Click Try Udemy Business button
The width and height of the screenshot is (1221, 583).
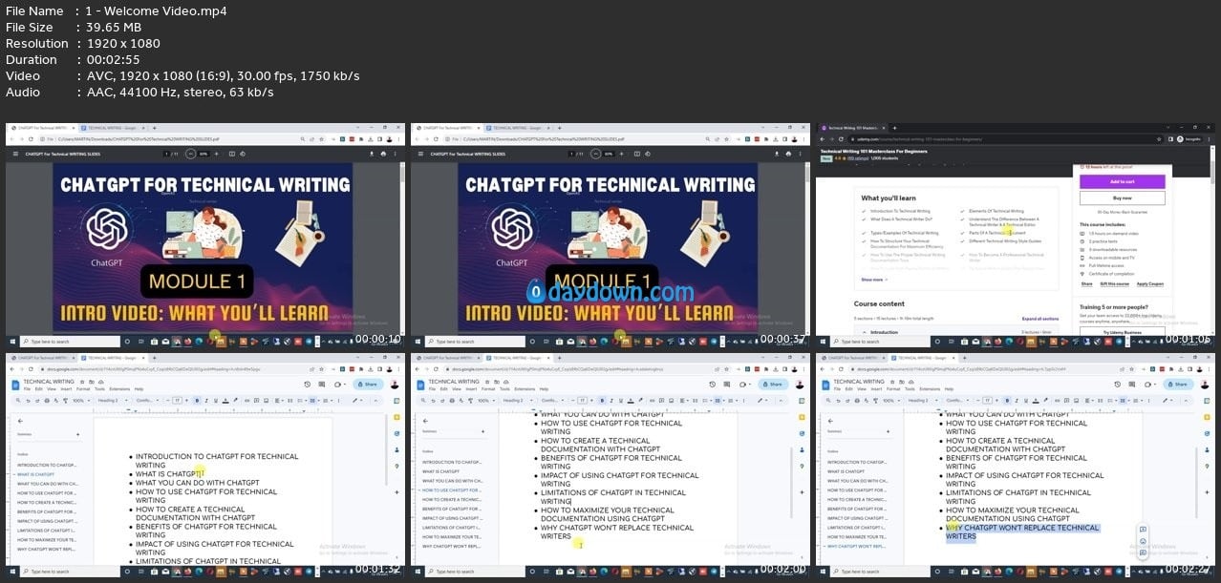[1123, 332]
